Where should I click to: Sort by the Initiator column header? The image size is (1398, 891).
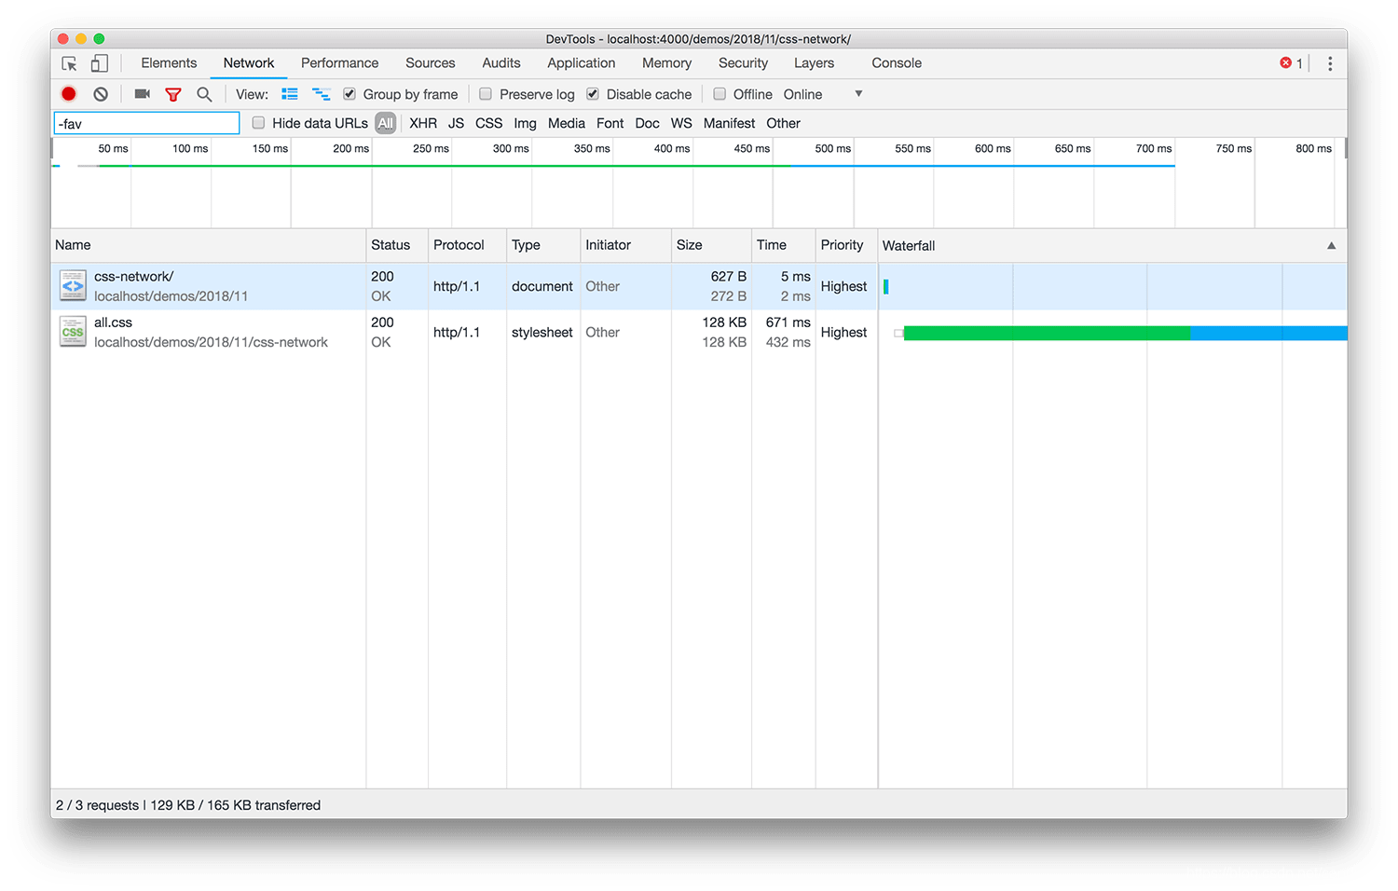pyautogui.click(x=625, y=245)
